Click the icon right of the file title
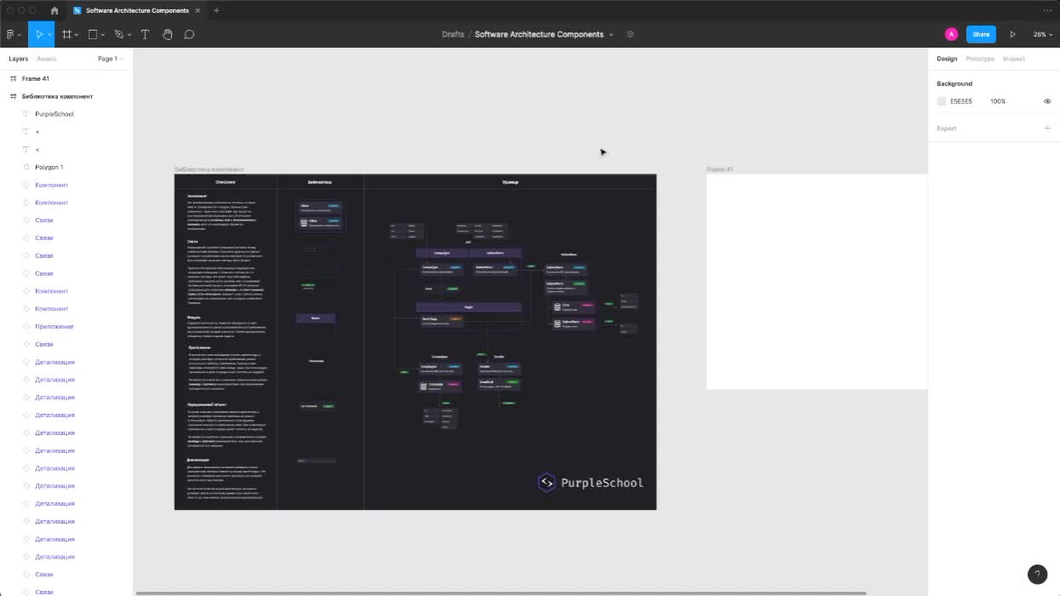This screenshot has width=1060, height=596. [630, 34]
